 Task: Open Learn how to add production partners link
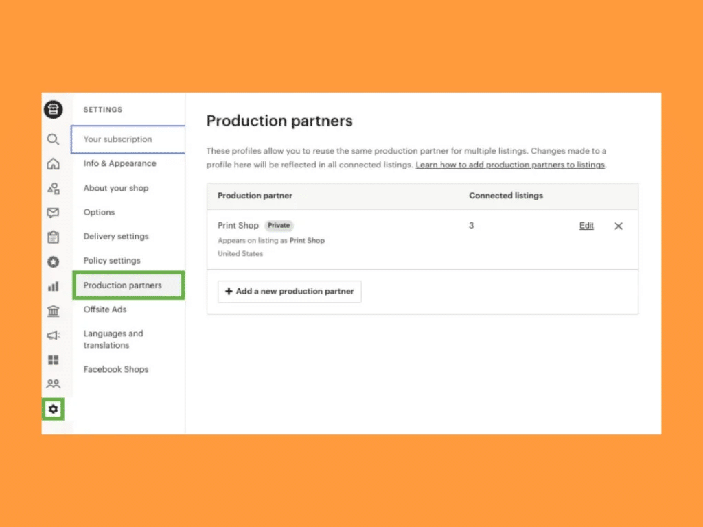click(510, 165)
